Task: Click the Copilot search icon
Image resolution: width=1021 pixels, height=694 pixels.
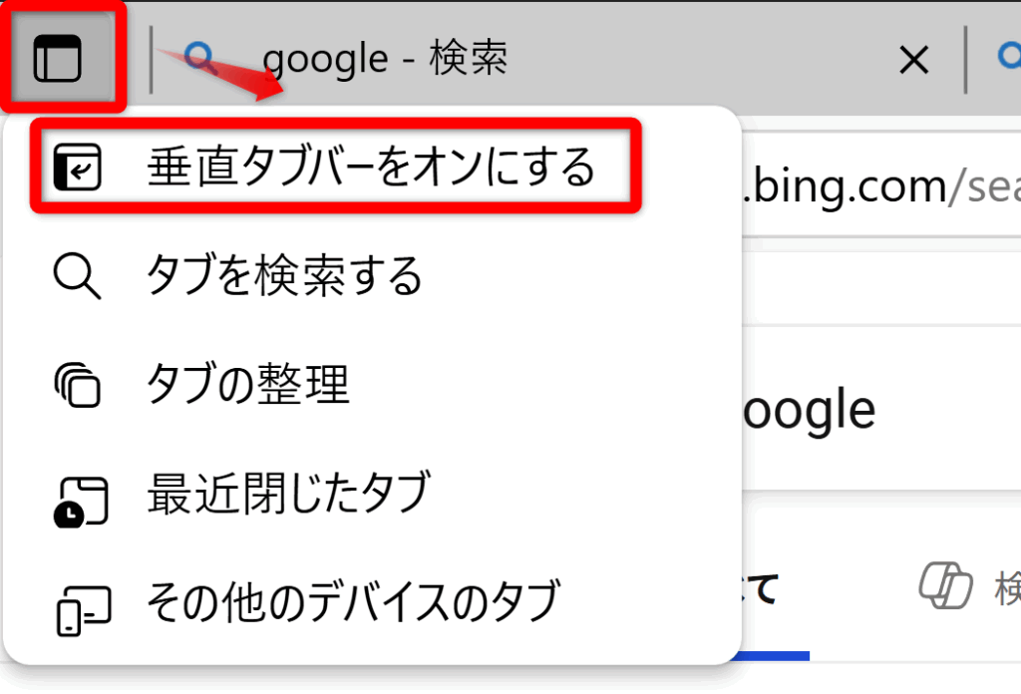Action: pyautogui.click(x=946, y=586)
